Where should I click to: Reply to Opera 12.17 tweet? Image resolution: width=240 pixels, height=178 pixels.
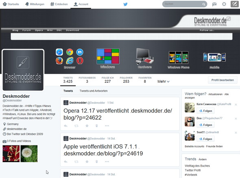(65, 126)
